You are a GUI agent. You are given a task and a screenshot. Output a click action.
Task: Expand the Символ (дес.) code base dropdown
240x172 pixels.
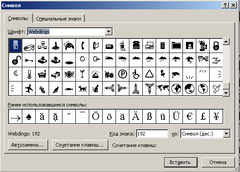226,134
